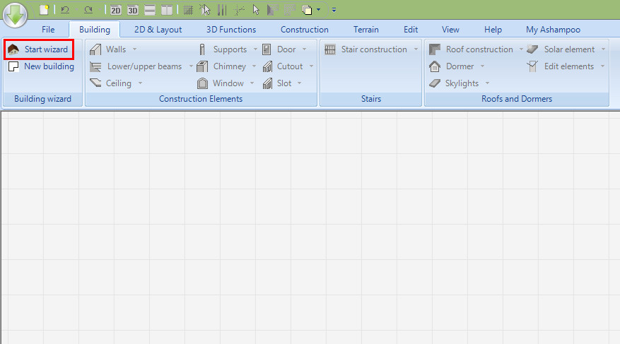This screenshot has height=344, width=620.
Task: Select the Window tool
Action: (221, 83)
